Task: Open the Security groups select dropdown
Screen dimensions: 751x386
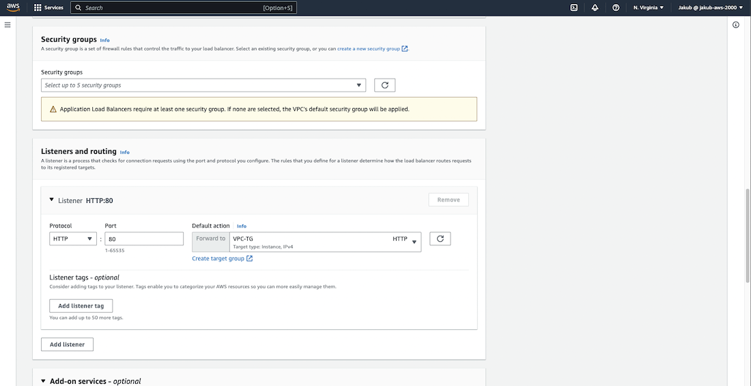Action: coord(203,85)
